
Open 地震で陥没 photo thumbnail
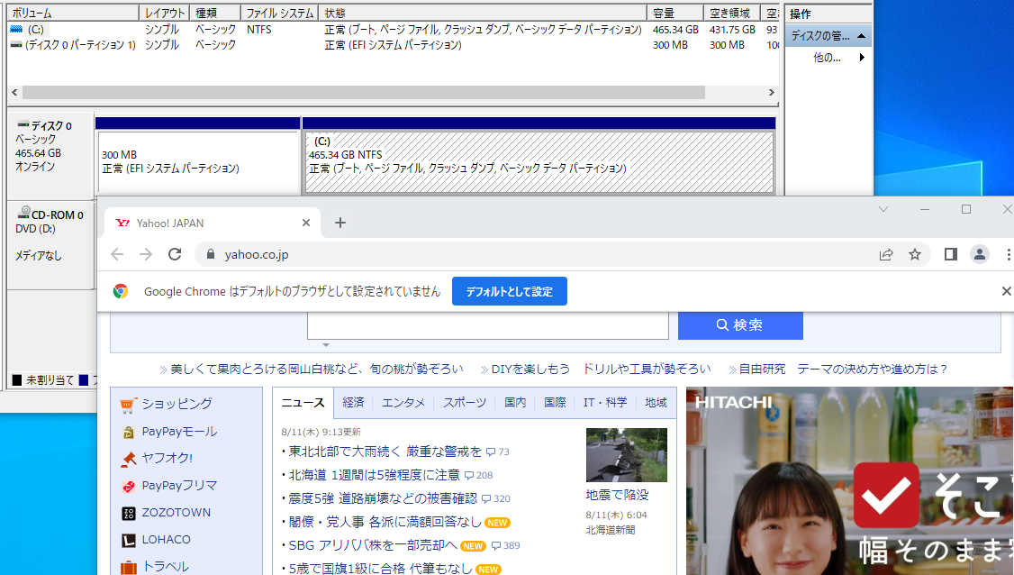627,454
